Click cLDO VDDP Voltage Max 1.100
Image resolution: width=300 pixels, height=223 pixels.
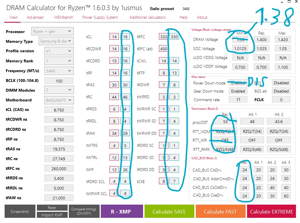[x=283, y=67]
